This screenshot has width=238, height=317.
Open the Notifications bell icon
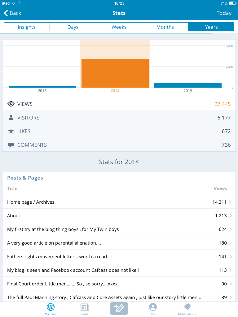187,307
